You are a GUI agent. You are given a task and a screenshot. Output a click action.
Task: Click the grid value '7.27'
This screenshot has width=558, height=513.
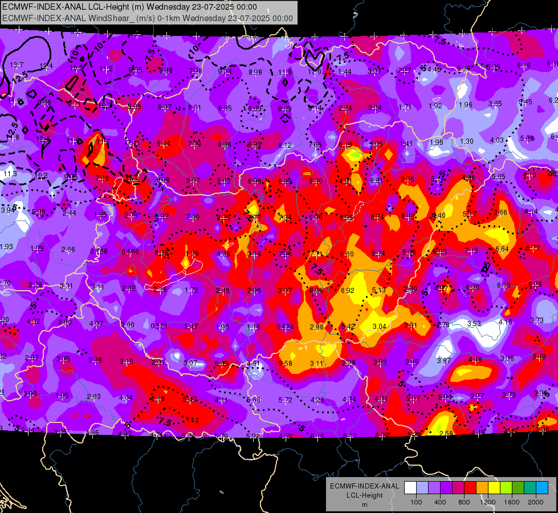click(x=404, y=71)
